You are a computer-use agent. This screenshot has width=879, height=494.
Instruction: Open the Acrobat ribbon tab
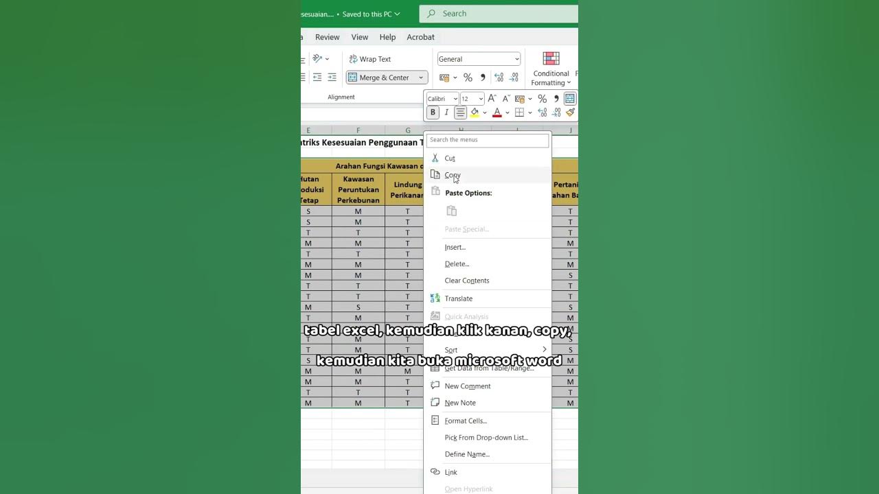(420, 37)
